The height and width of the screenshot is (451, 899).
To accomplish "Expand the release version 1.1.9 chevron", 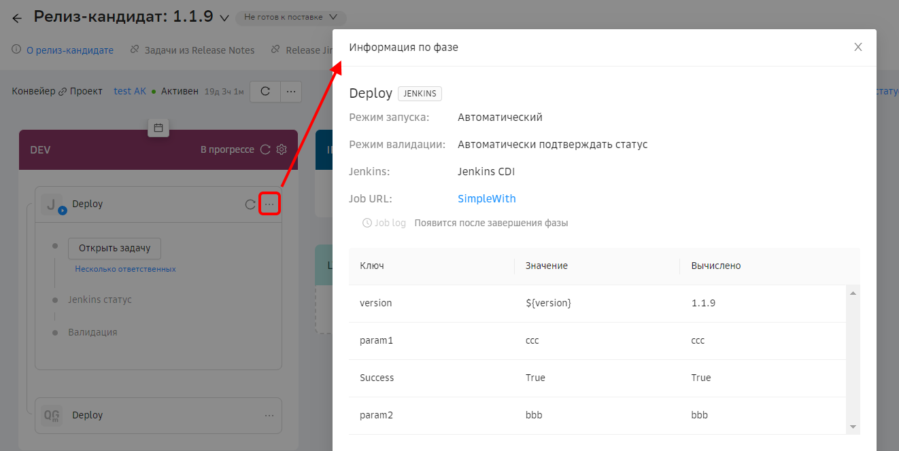I will 224,18.
